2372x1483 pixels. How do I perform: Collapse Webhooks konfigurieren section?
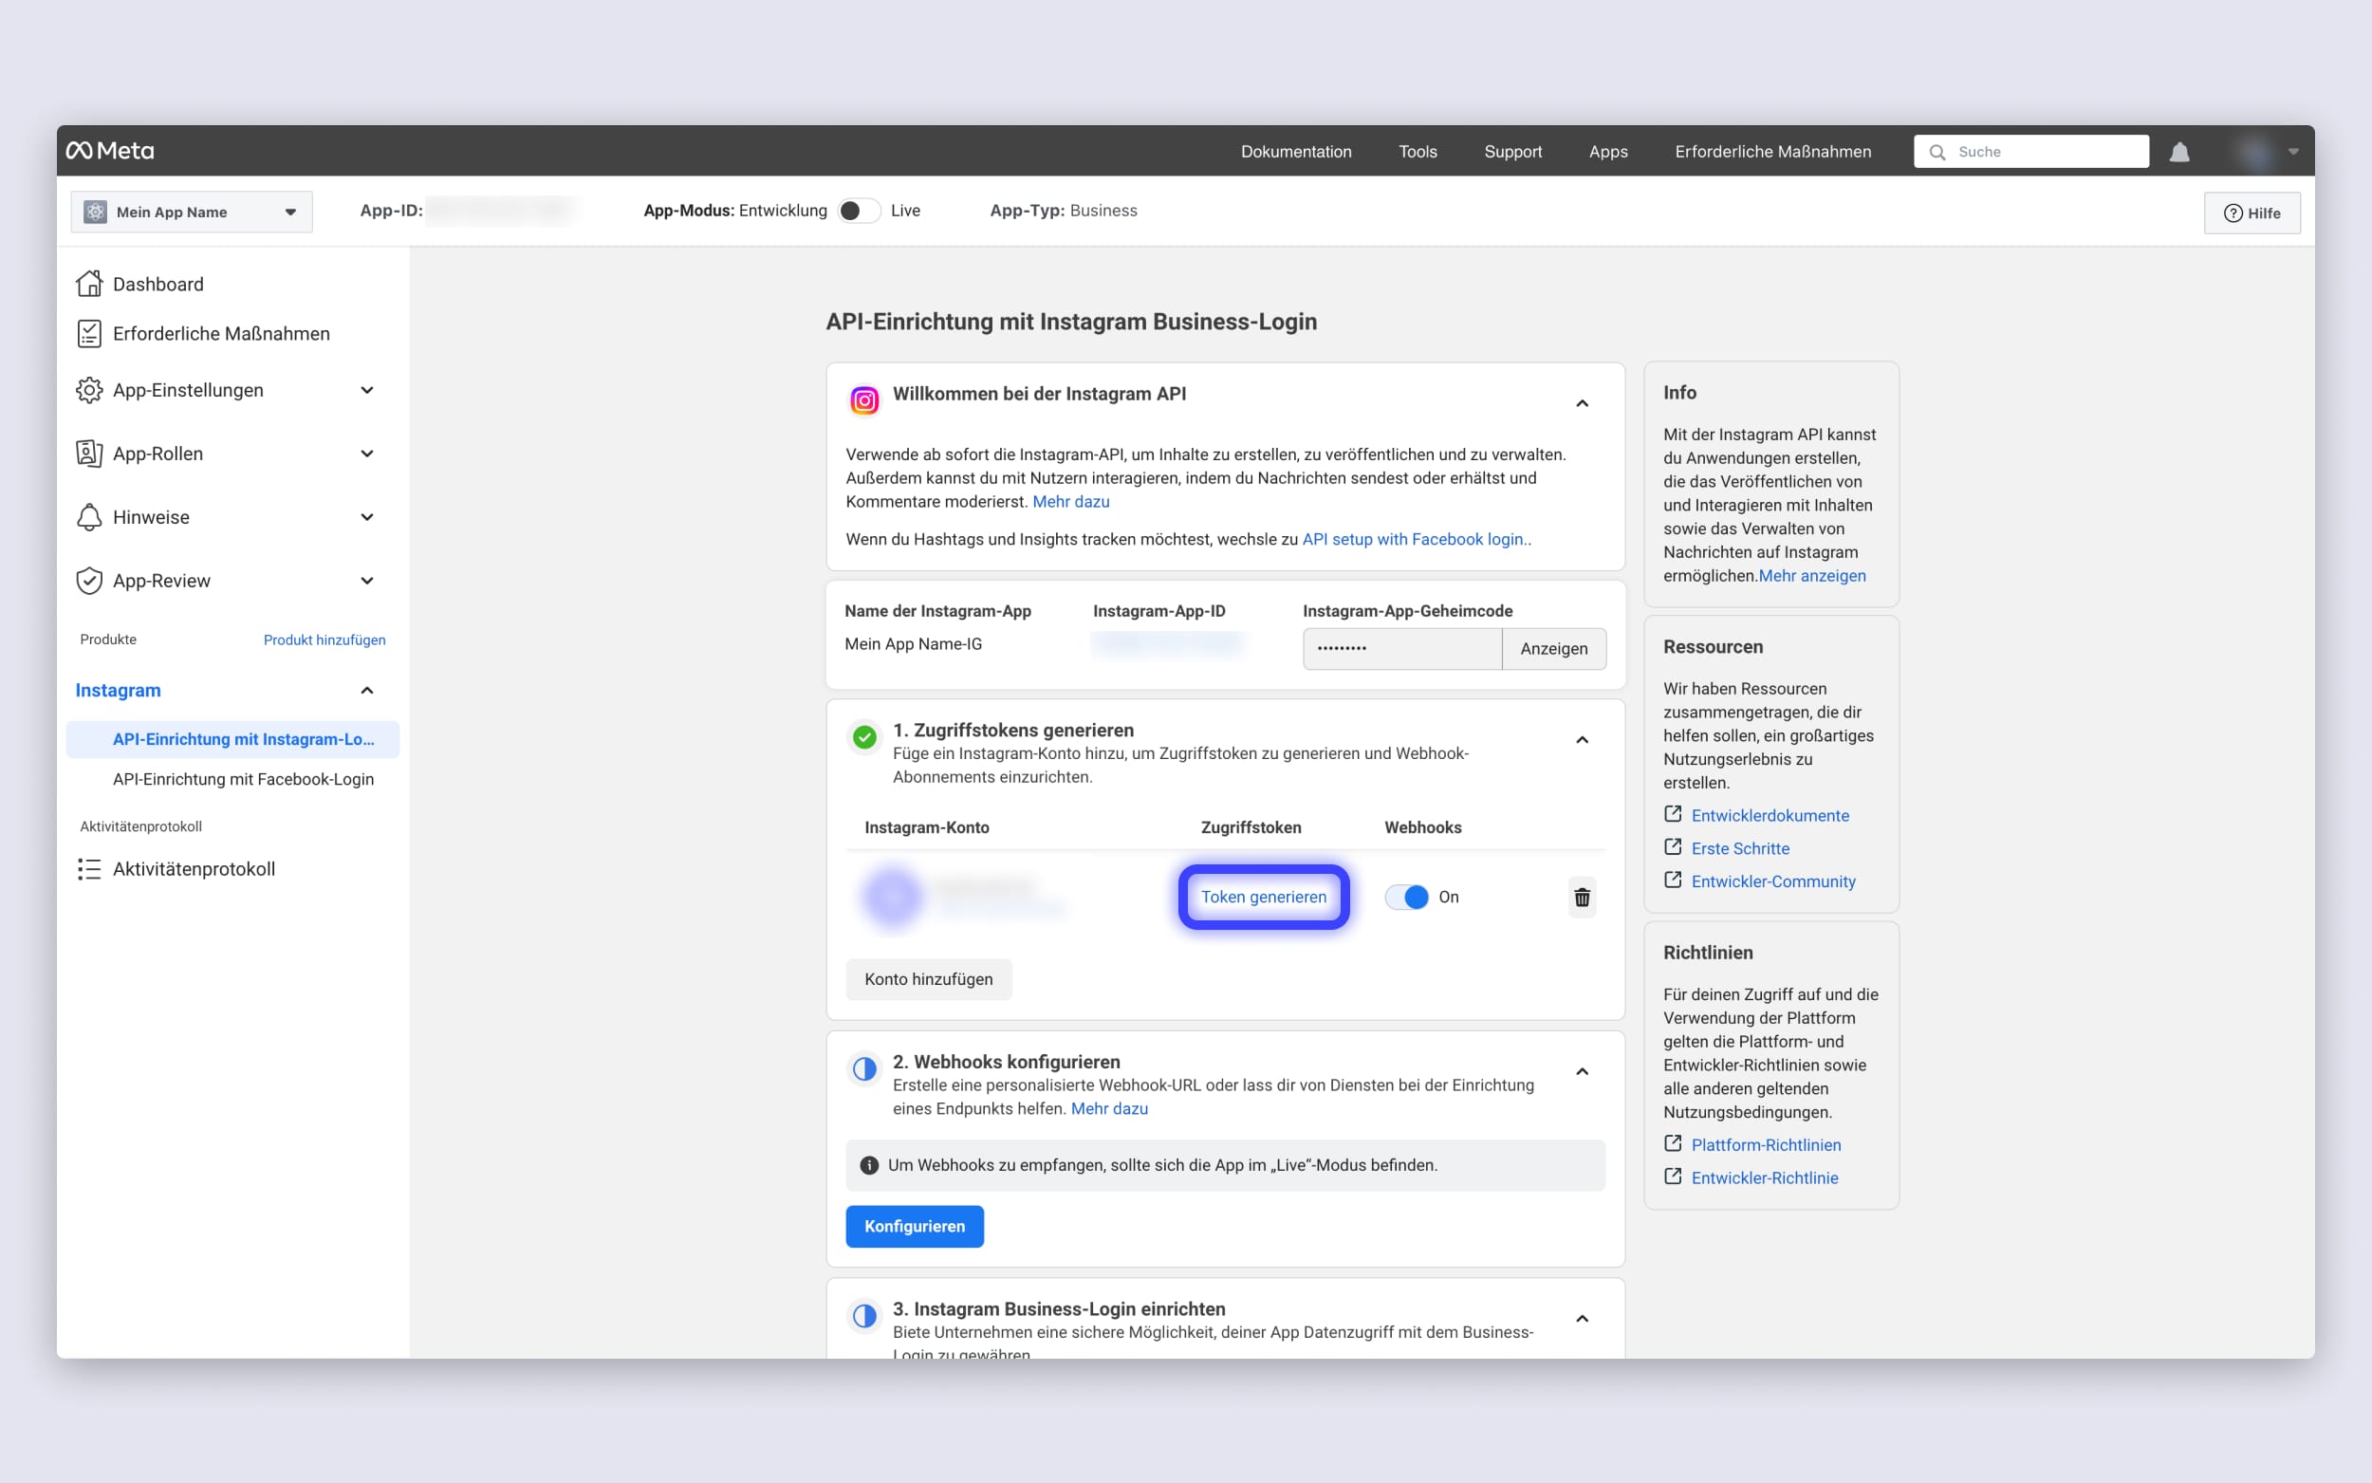coord(1582,1071)
